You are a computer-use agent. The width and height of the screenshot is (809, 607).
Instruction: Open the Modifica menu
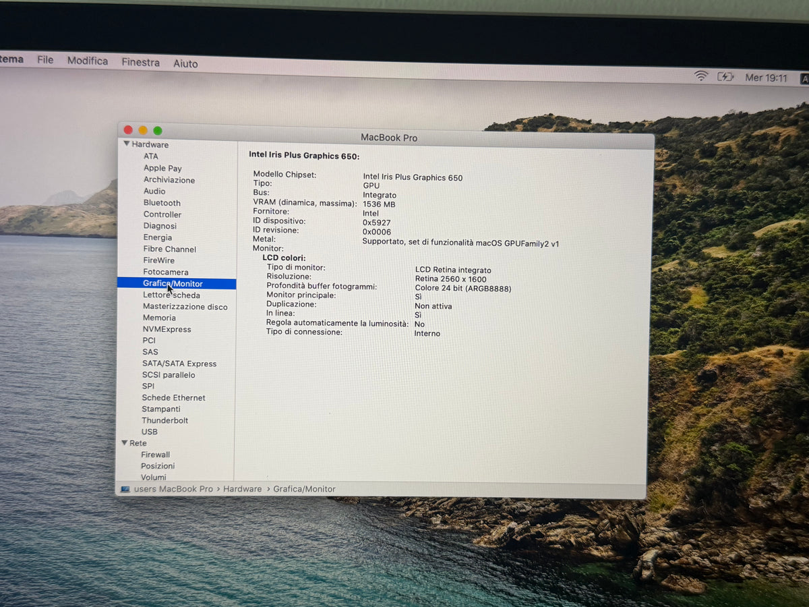coord(88,61)
